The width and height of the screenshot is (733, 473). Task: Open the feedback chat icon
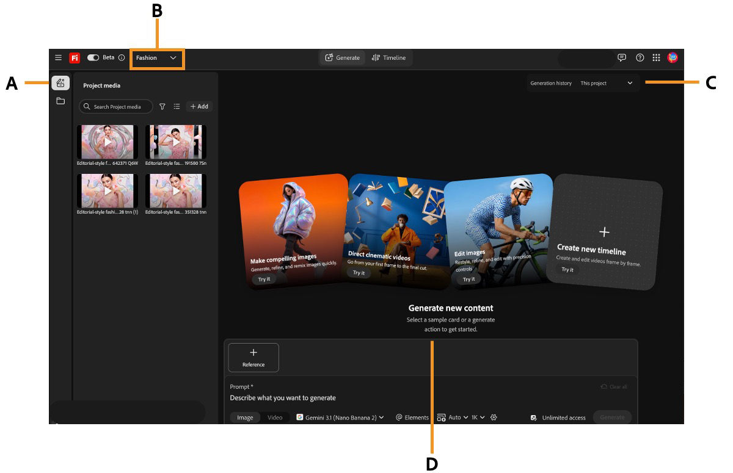(x=622, y=58)
